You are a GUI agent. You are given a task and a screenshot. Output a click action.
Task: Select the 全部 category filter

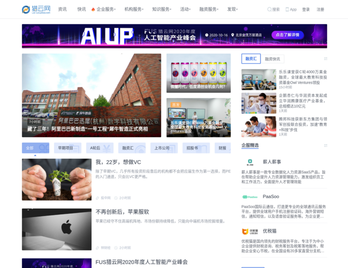(x=35, y=148)
